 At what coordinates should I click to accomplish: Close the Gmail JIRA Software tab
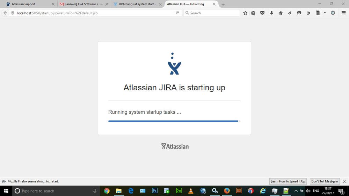coord(107,4)
